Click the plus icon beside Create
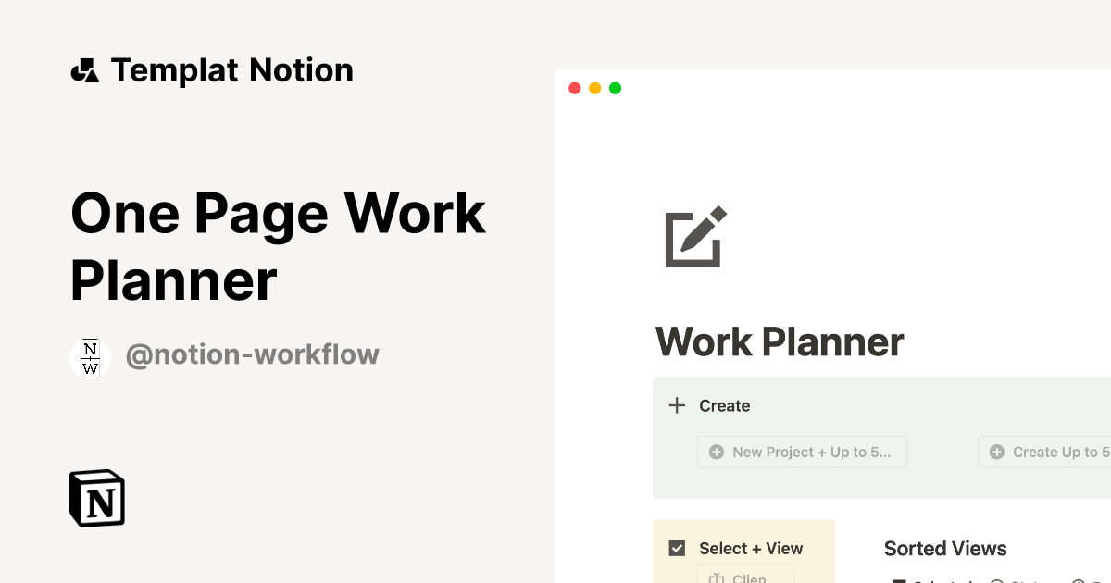The height and width of the screenshot is (583, 1111). pyautogui.click(x=677, y=405)
